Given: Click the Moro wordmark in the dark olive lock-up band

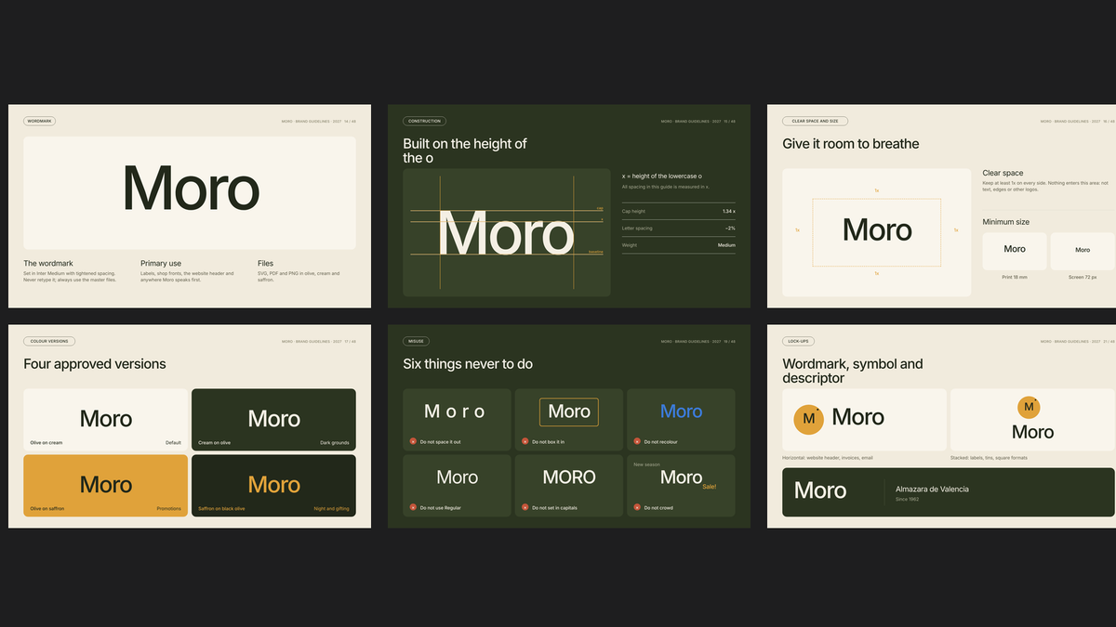Looking at the screenshot, I should coord(820,490).
